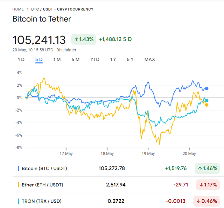This screenshot has width=224, height=208.
Task: Open the Disclaimer link
Action: click(66, 50)
